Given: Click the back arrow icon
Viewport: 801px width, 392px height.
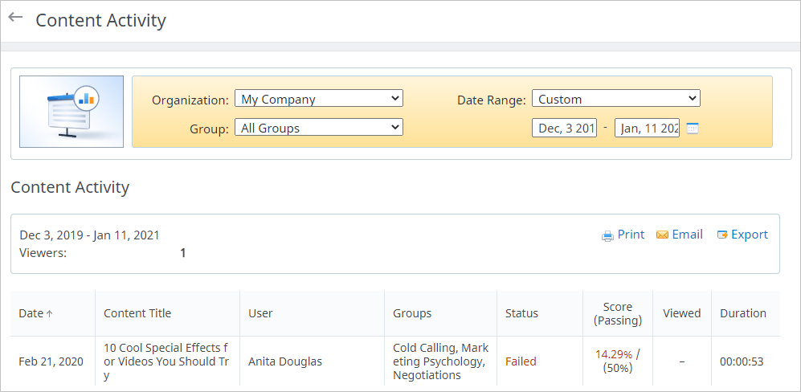Looking at the screenshot, I should coord(15,18).
